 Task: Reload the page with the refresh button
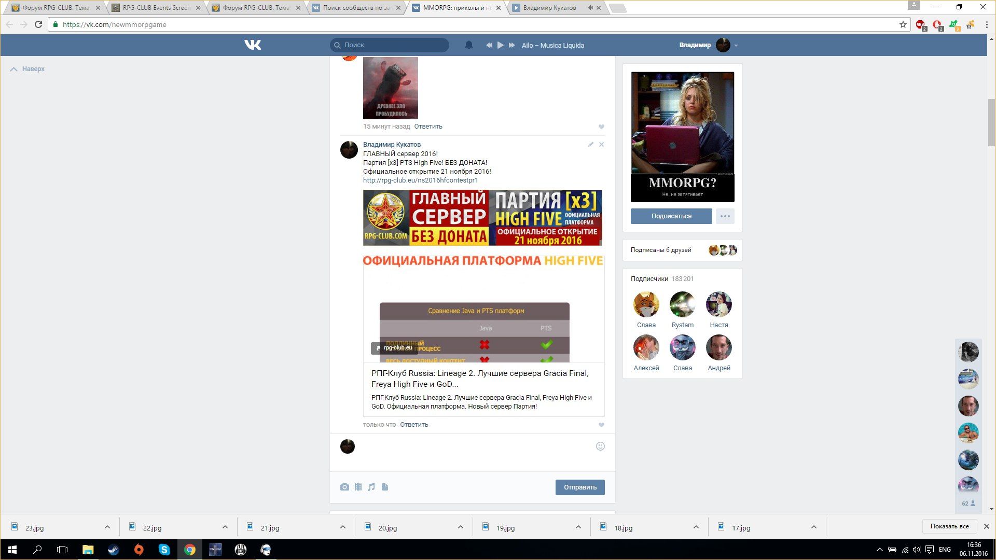pos(38,24)
